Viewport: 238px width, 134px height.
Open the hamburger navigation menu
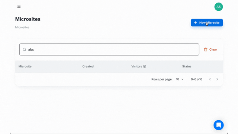coord(19,7)
